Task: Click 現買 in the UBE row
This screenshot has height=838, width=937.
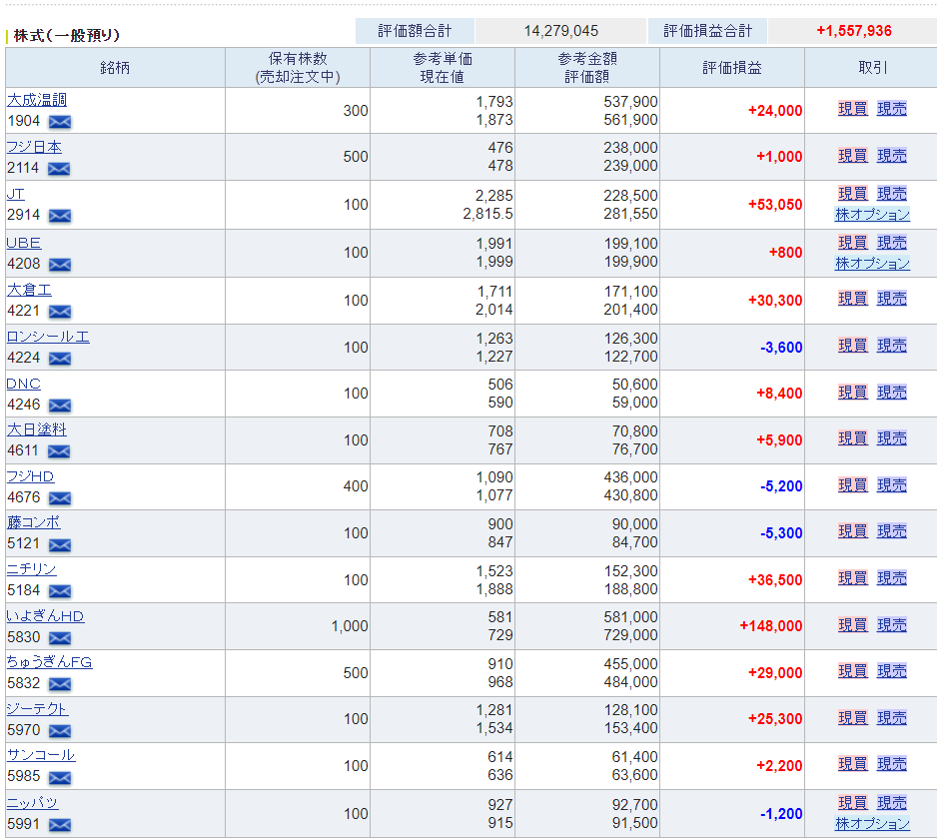Action: [853, 243]
